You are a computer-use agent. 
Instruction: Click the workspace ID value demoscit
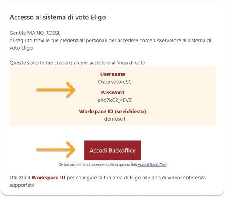click(115, 119)
